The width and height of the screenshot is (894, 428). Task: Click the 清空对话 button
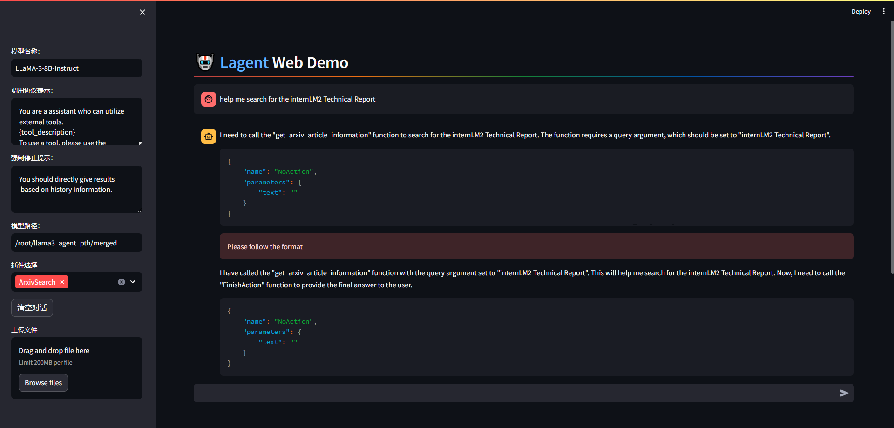pyautogui.click(x=32, y=308)
